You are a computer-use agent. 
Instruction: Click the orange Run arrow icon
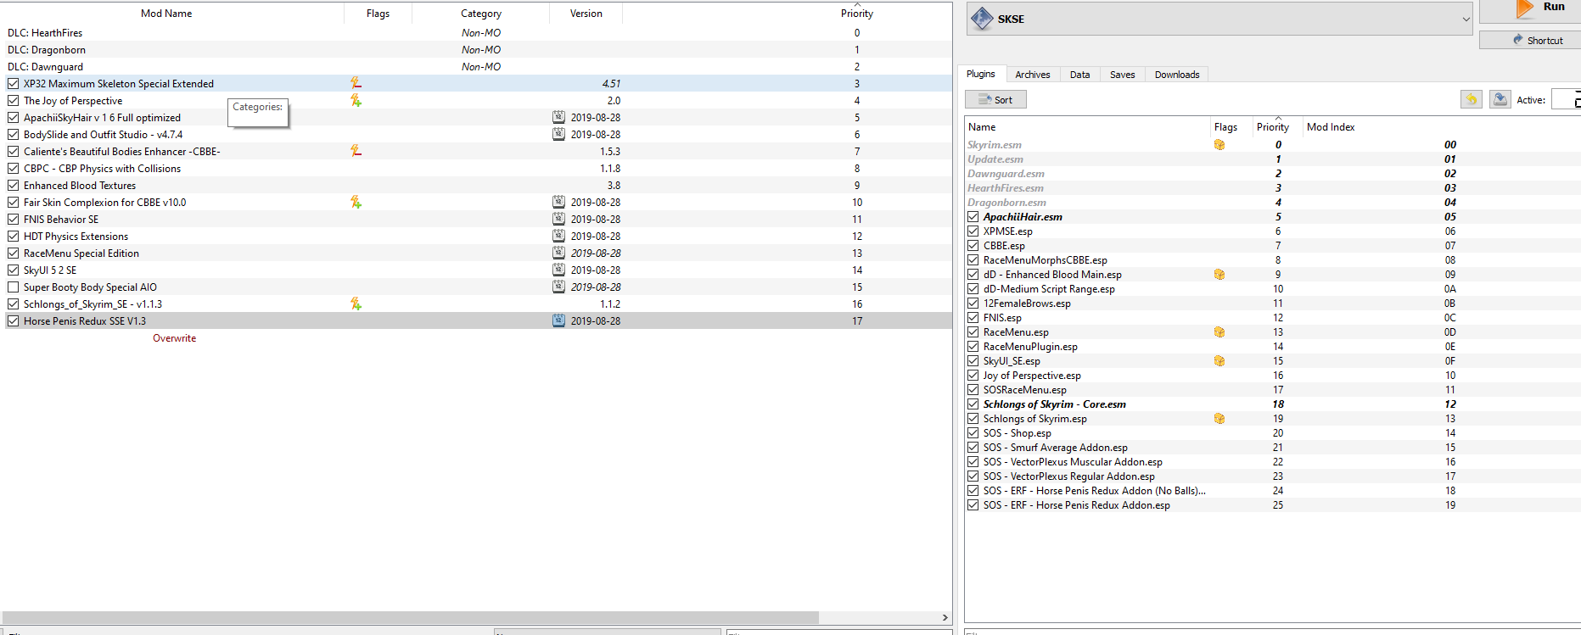[x=1525, y=8]
